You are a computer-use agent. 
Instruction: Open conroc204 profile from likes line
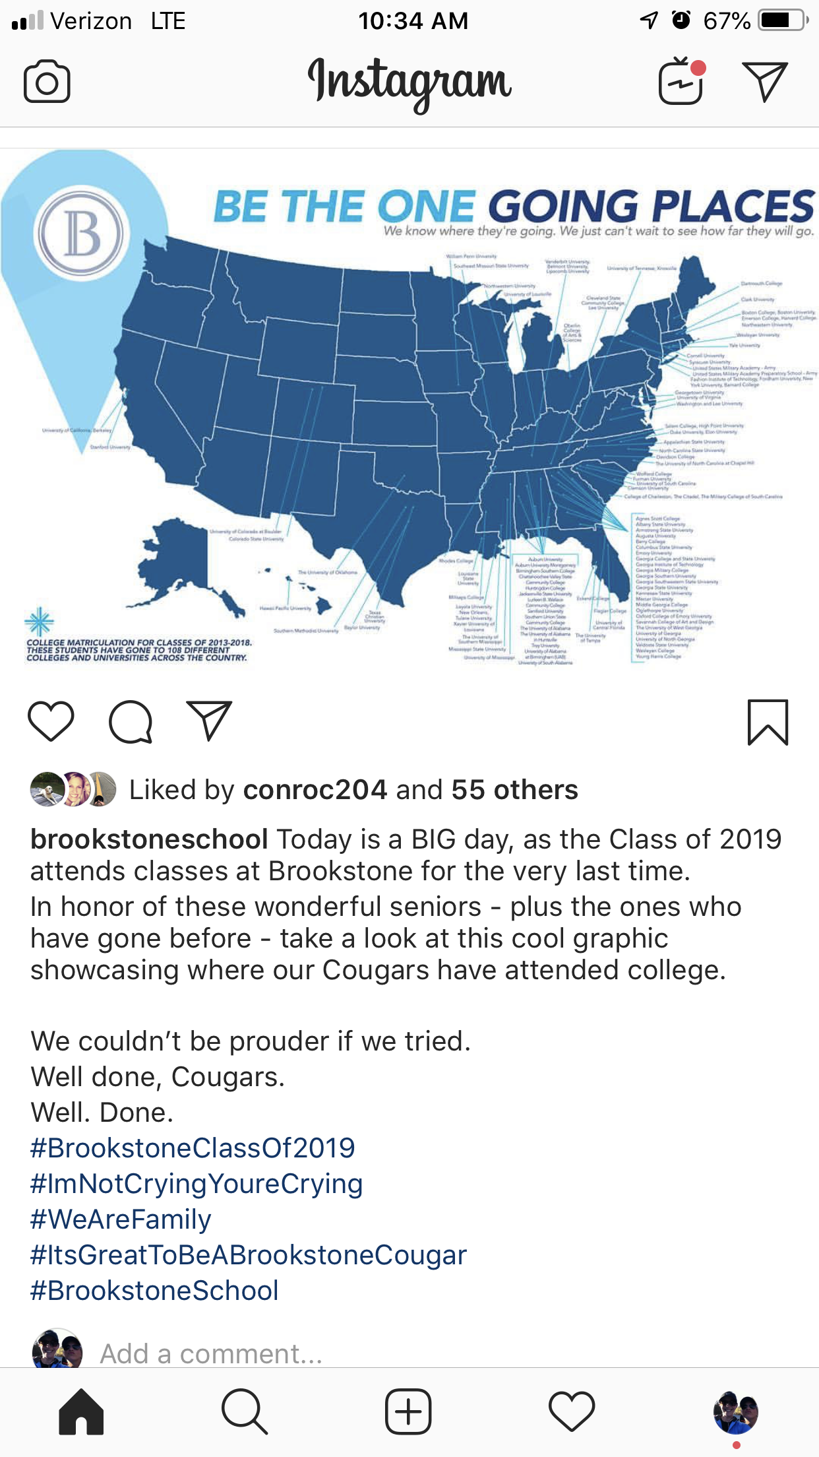315,790
